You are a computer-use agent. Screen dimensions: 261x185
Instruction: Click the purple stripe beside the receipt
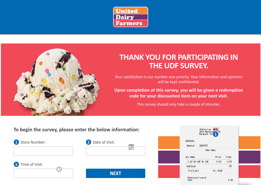169,157
